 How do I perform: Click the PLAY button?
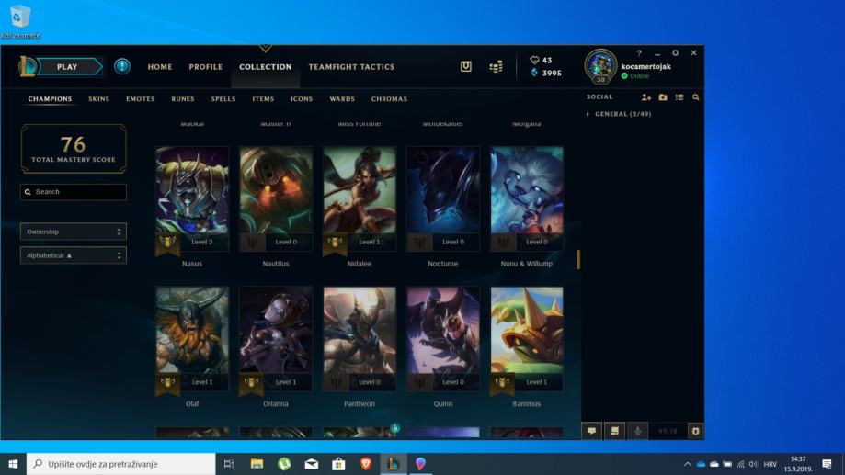pos(67,67)
